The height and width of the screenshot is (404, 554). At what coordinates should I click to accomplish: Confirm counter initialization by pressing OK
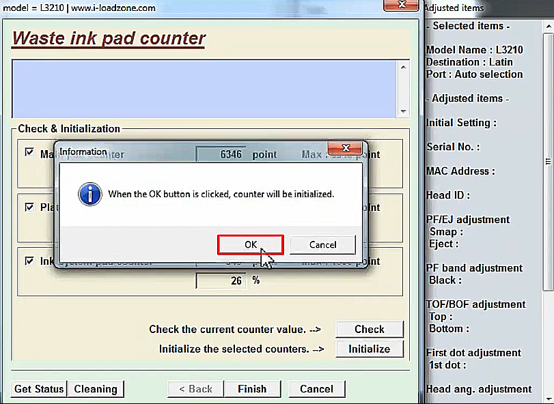(251, 244)
